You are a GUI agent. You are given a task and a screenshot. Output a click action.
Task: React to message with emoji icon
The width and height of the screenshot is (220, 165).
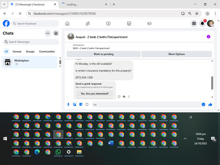click(119, 96)
